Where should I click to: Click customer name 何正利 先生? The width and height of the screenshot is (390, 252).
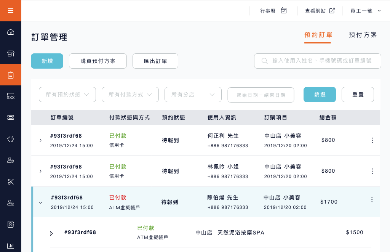click(x=223, y=136)
